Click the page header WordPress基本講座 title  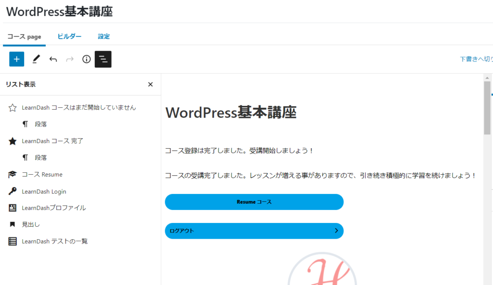[x=59, y=12]
